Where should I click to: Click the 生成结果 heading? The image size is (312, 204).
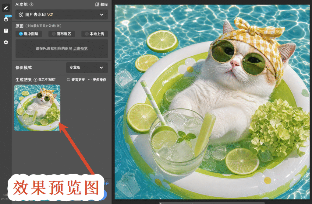(24, 80)
